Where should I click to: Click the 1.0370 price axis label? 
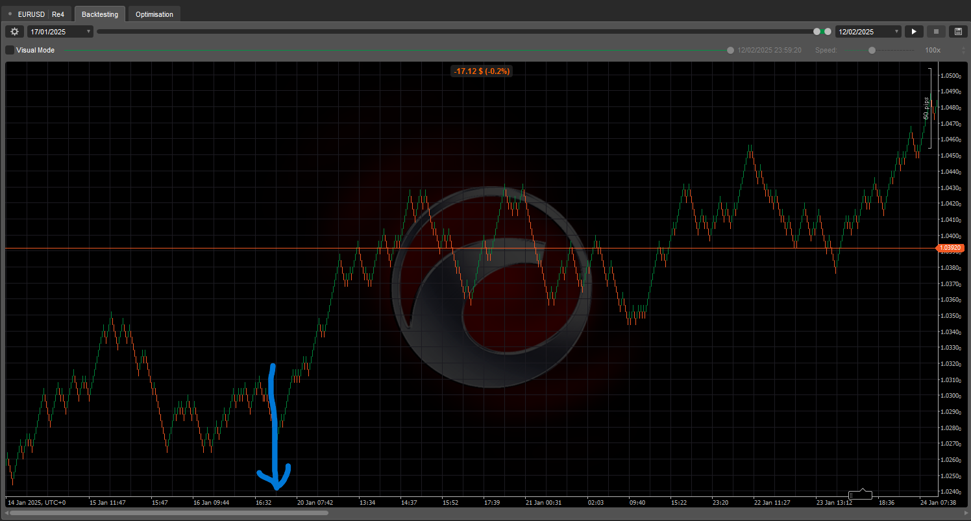(950, 284)
